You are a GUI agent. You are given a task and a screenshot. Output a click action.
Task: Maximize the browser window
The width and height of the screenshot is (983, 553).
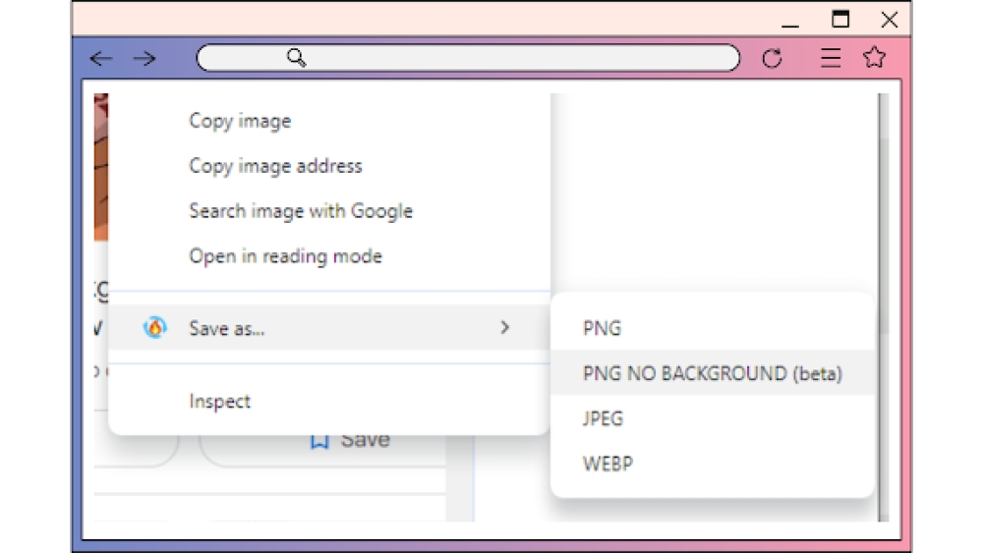click(x=840, y=20)
